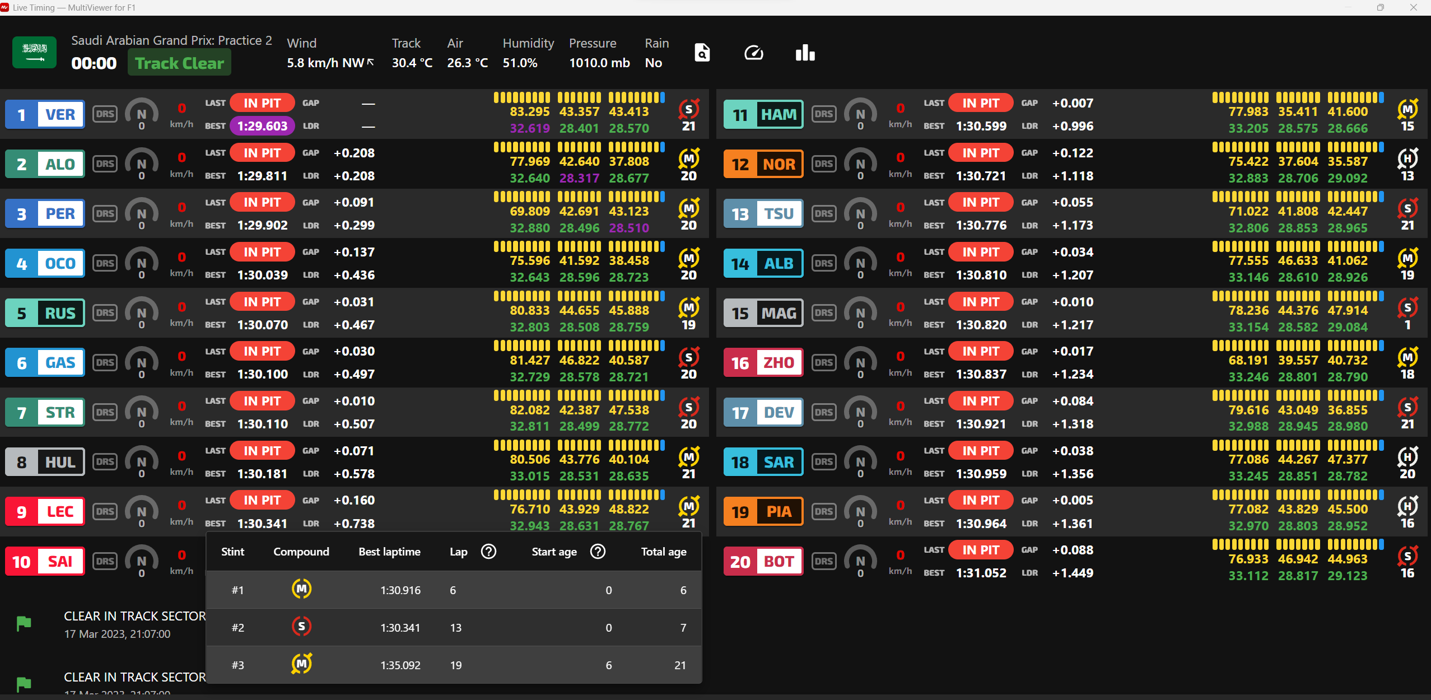Toggle DRS indicator for BOT
The width and height of the screenshot is (1431, 700).
click(x=823, y=561)
